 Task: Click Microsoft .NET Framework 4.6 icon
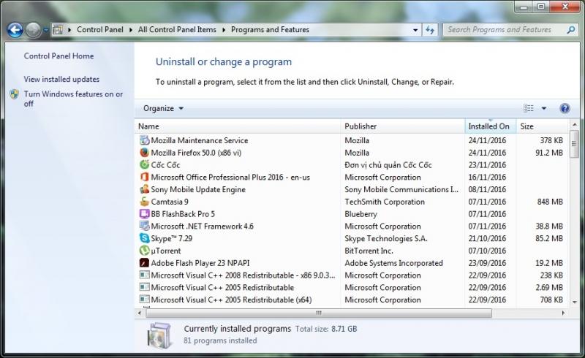click(x=144, y=226)
